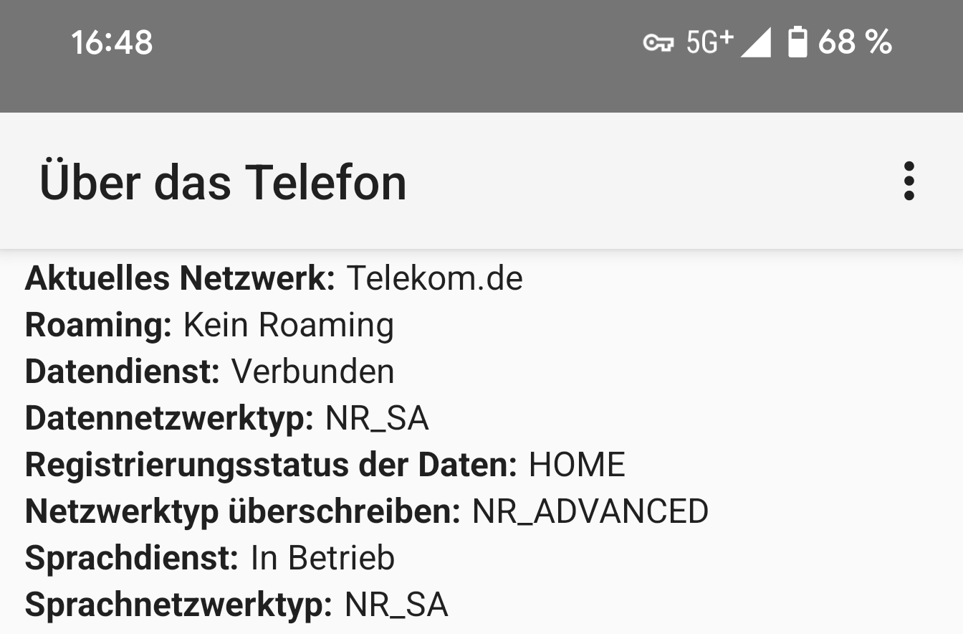The image size is (963, 634).
Task: Open the three-dot overflow menu
Action: click(x=909, y=181)
